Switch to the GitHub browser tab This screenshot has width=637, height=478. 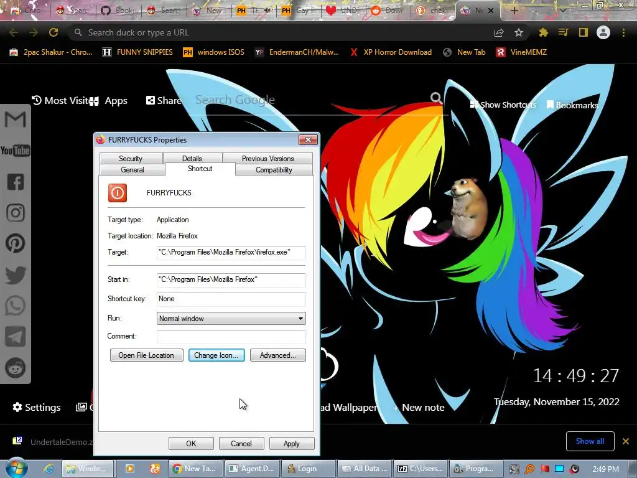click(118, 11)
